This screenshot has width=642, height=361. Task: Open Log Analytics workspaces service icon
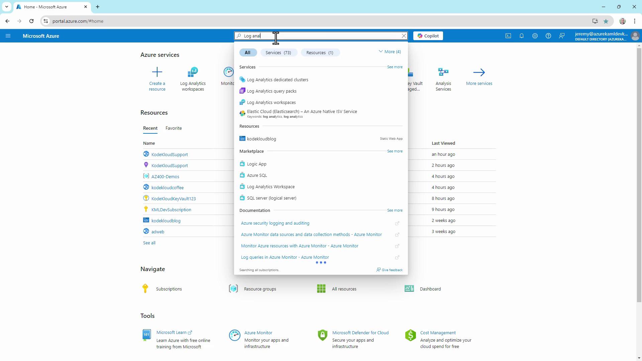pyautogui.click(x=193, y=72)
